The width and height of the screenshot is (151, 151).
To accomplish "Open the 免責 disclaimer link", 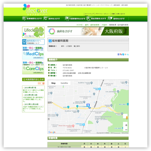I will click(x=113, y=14).
